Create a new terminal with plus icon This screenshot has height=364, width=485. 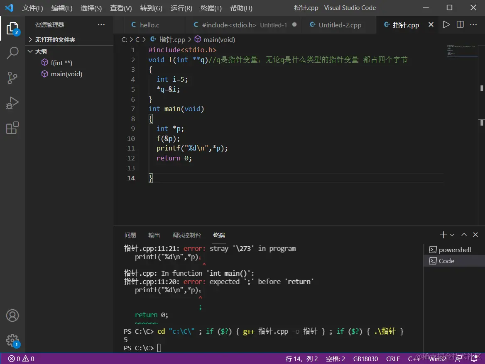tap(443, 235)
